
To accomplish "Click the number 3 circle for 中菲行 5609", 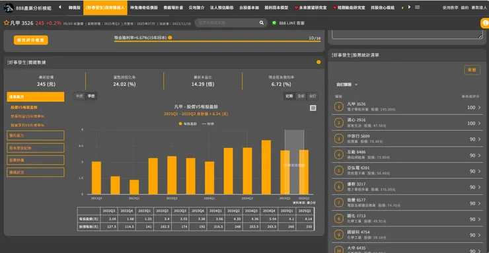I will click(x=339, y=139).
